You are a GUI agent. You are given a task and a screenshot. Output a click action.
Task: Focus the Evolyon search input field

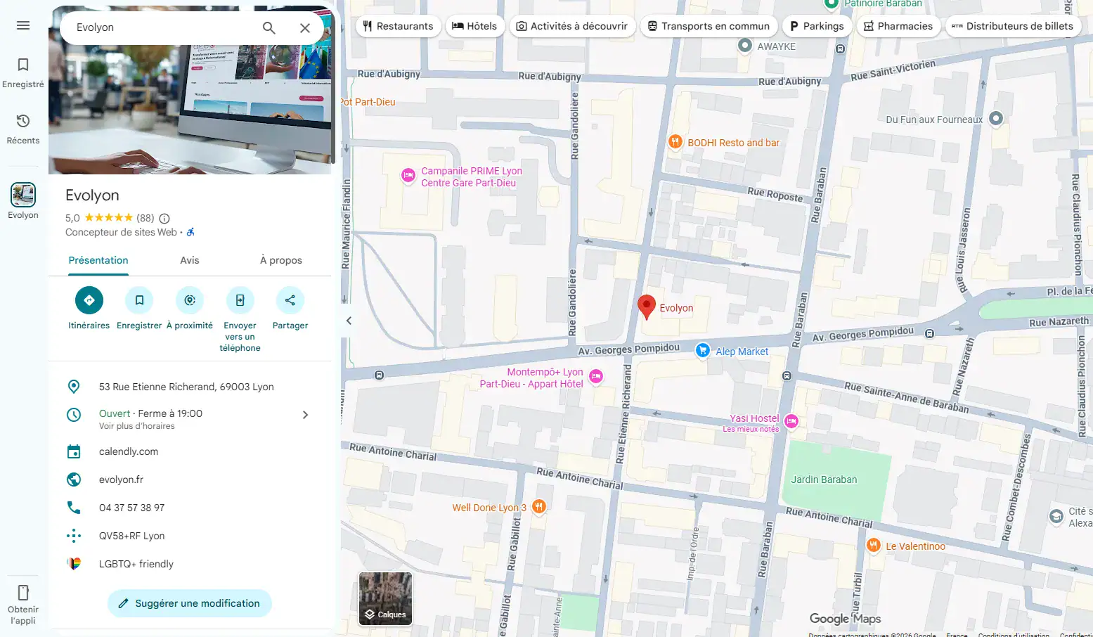(162, 27)
